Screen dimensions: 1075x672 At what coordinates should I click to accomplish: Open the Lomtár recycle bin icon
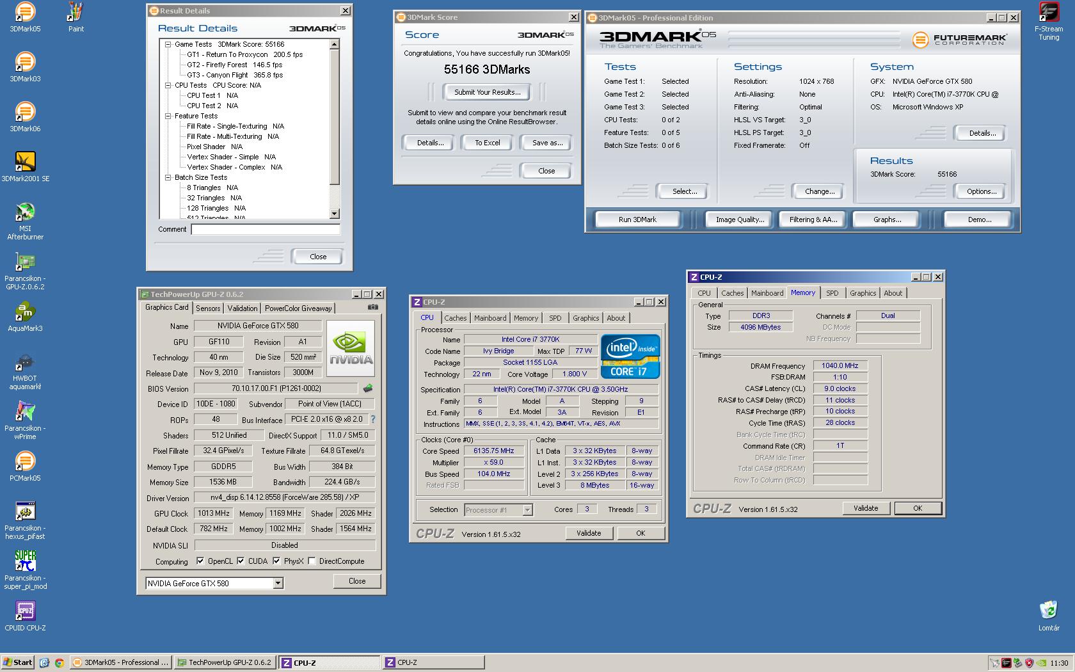pos(1049,611)
